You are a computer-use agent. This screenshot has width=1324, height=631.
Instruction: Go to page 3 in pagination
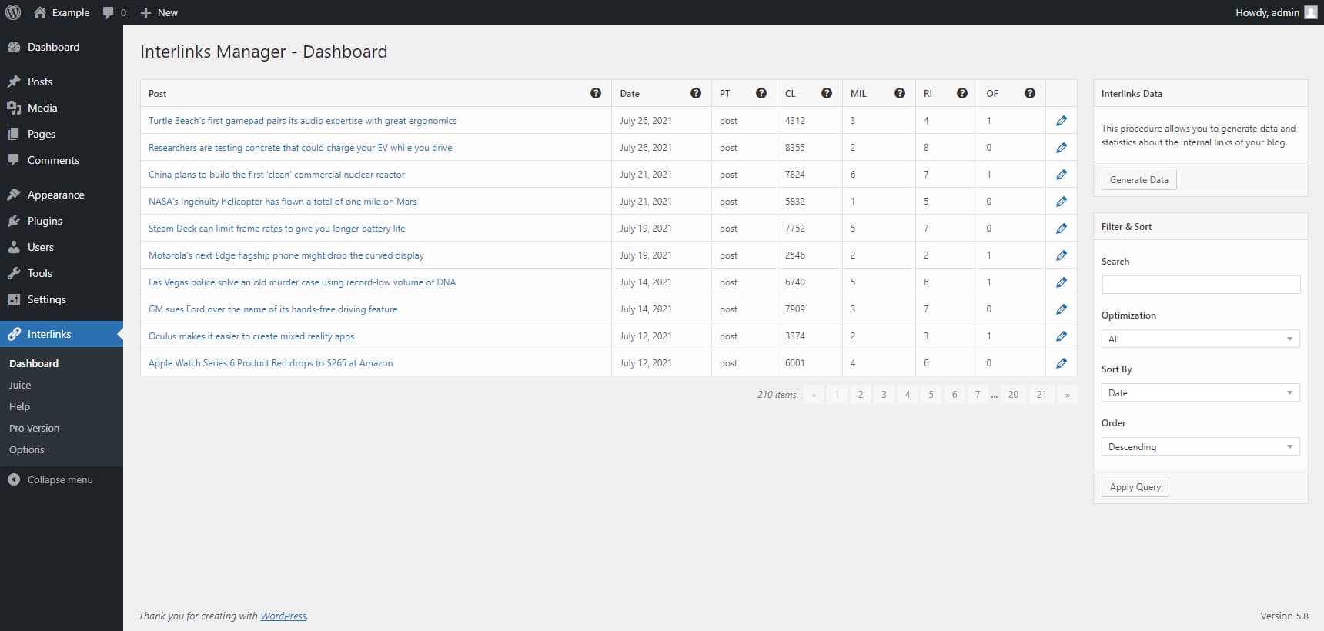coord(884,395)
